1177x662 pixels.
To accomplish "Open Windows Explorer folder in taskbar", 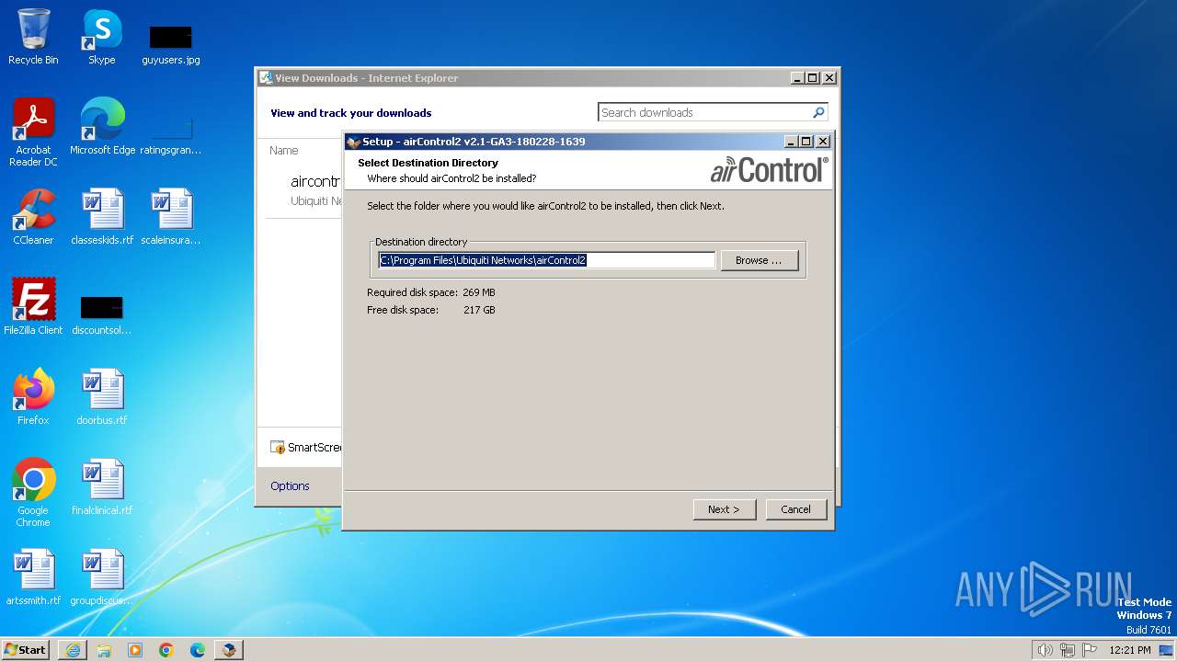I will point(104,650).
